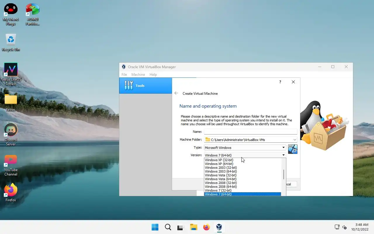Open Task View on the taskbar
Viewport: 374px width, 234px height.
[x=181, y=227]
